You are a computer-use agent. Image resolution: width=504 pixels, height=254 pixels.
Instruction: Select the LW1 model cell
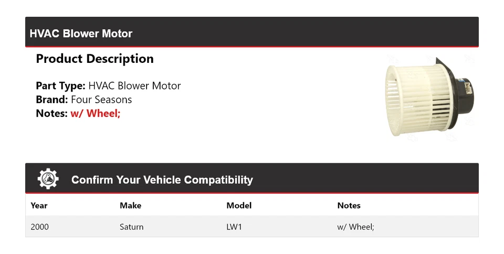[235, 227]
